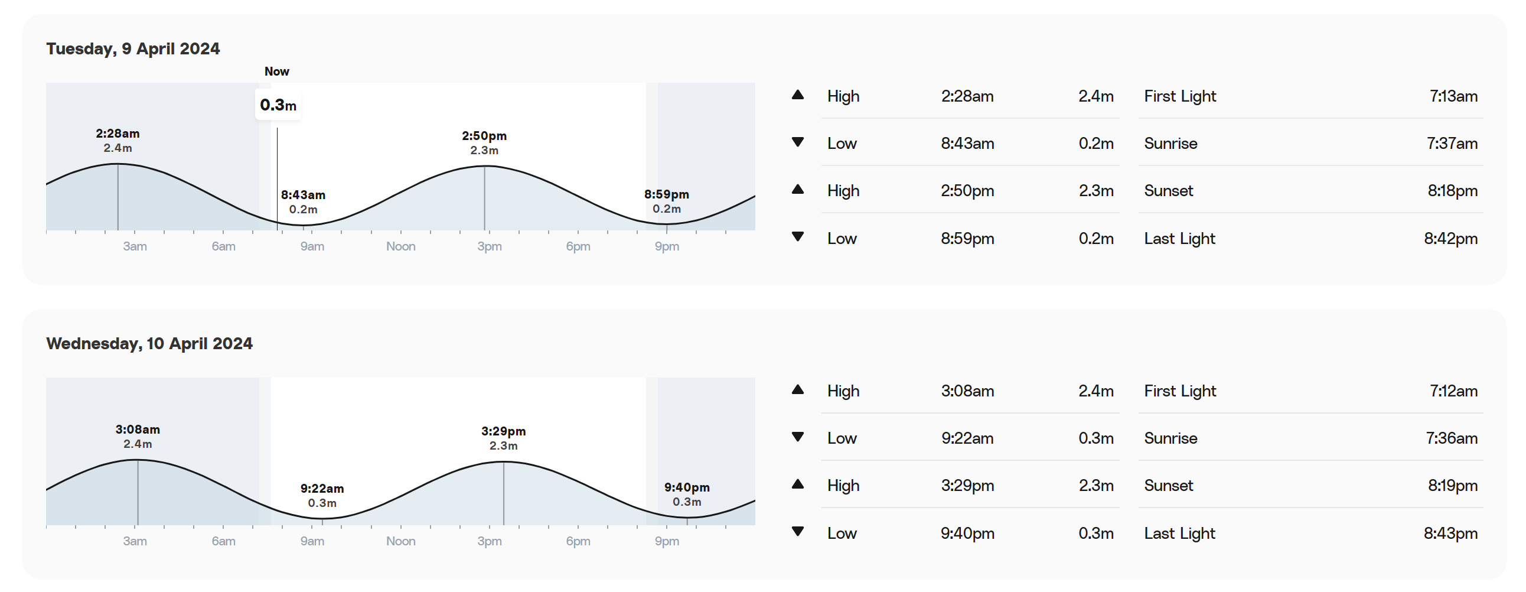This screenshot has width=1526, height=592.
Task: Click the 8:43am 0.2m low tide label
Action: tap(304, 202)
